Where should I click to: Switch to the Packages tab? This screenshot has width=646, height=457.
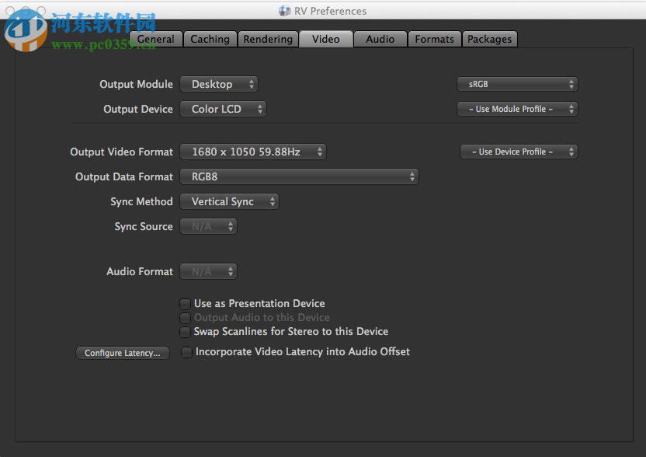(489, 39)
